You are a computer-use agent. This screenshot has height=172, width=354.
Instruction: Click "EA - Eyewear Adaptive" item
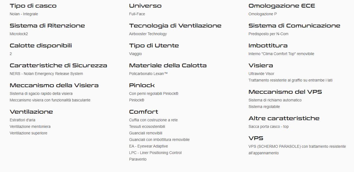(x=148, y=146)
